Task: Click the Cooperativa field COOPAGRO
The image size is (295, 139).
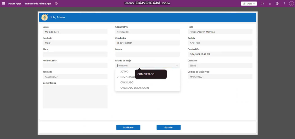Action: point(148,32)
